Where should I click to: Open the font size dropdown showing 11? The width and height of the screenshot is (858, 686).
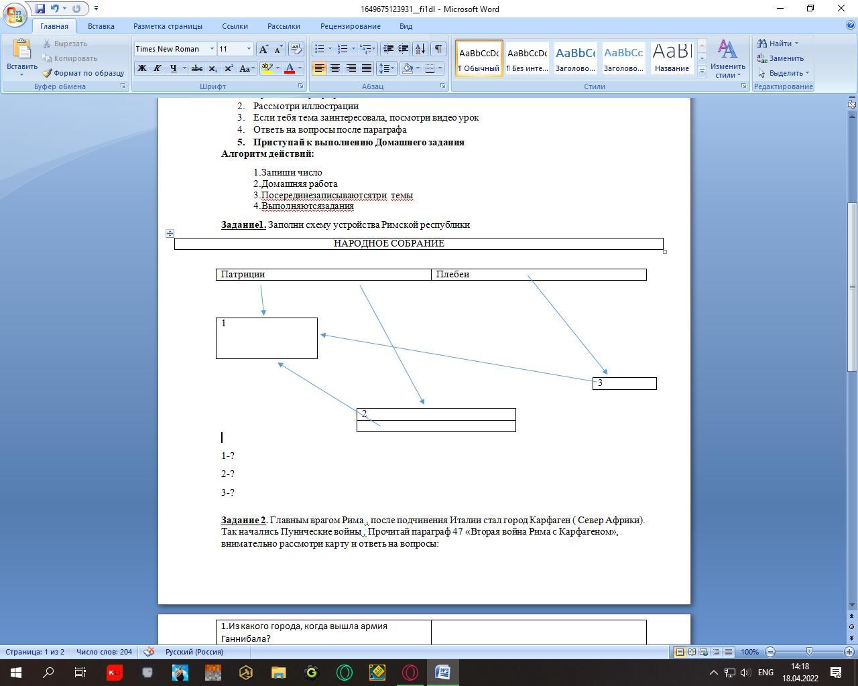pos(249,49)
